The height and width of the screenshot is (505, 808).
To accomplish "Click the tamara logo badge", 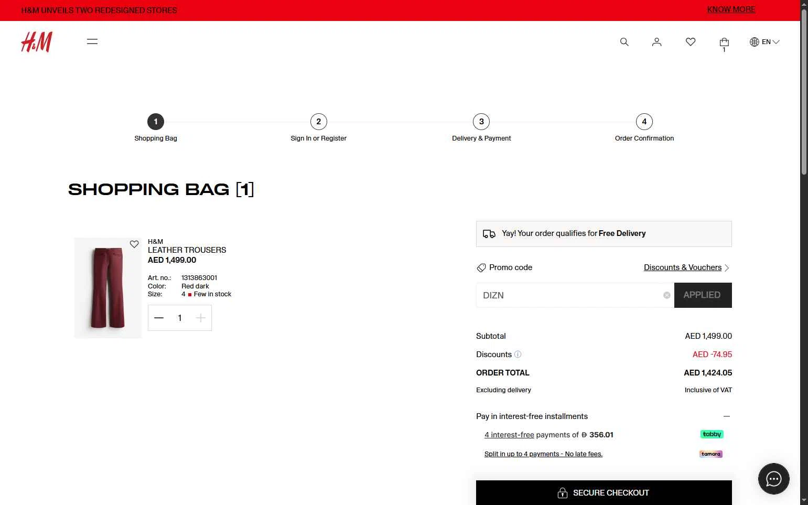I will click(711, 454).
